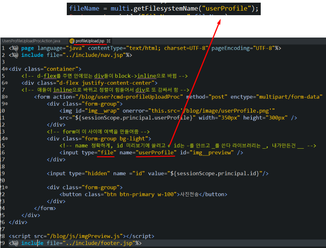
Task: Click the JSP file icon on profileUpload.jsp tab
Action: [x=72, y=41]
